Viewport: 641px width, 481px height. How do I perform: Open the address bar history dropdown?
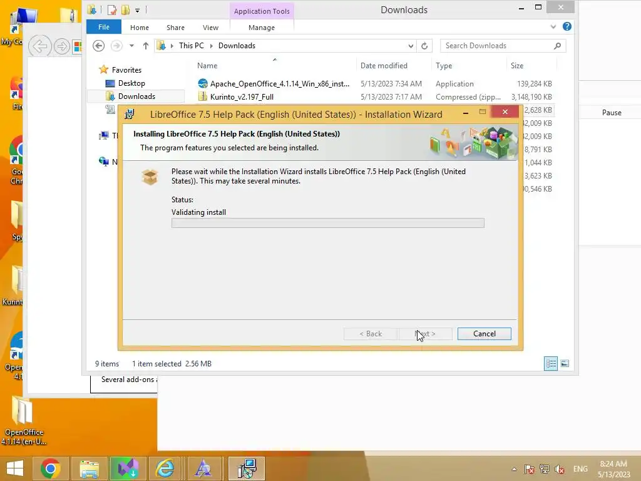click(x=411, y=46)
